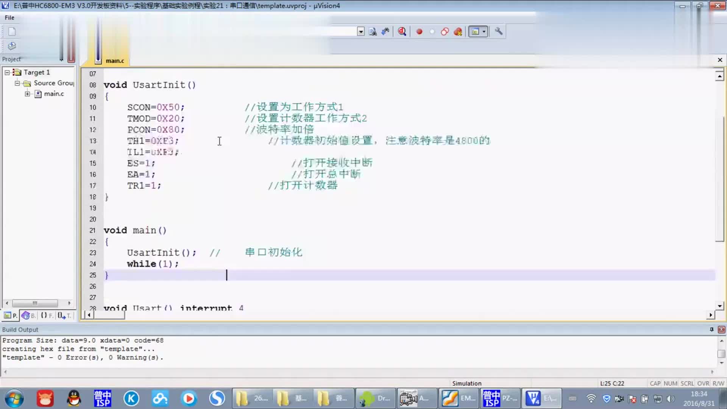The image size is (727, 409).
Task: Switch to the Project (P.) bottom tab
Action: tap(11, 315)
